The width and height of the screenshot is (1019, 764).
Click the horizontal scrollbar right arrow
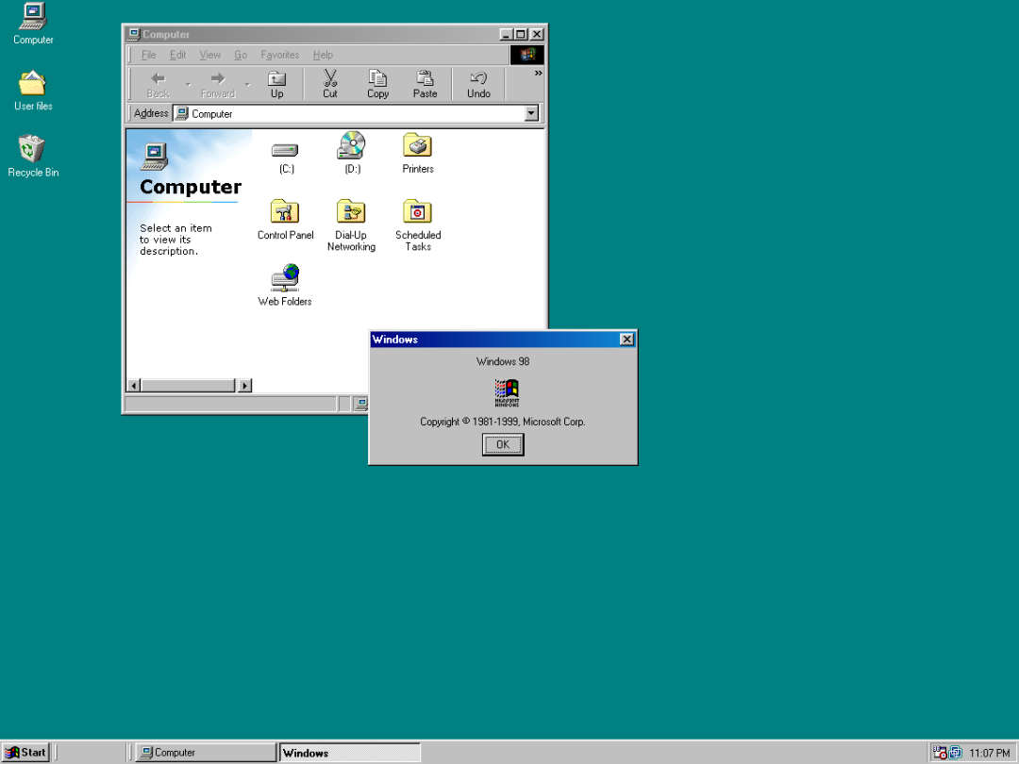tap(244, 385)
